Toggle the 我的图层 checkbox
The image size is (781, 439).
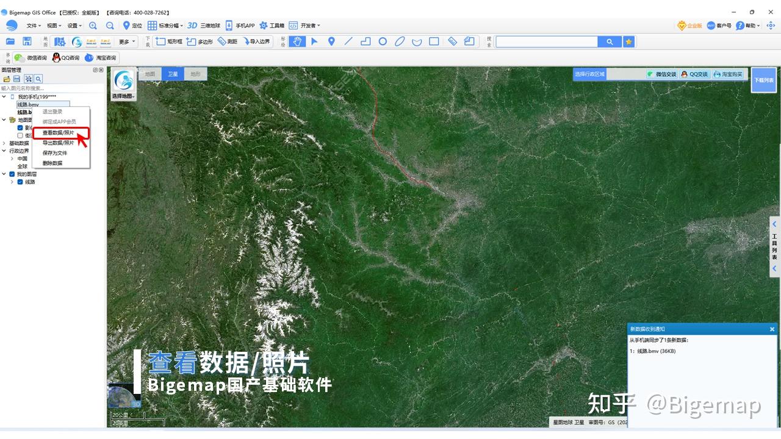(x=12, y=174)
